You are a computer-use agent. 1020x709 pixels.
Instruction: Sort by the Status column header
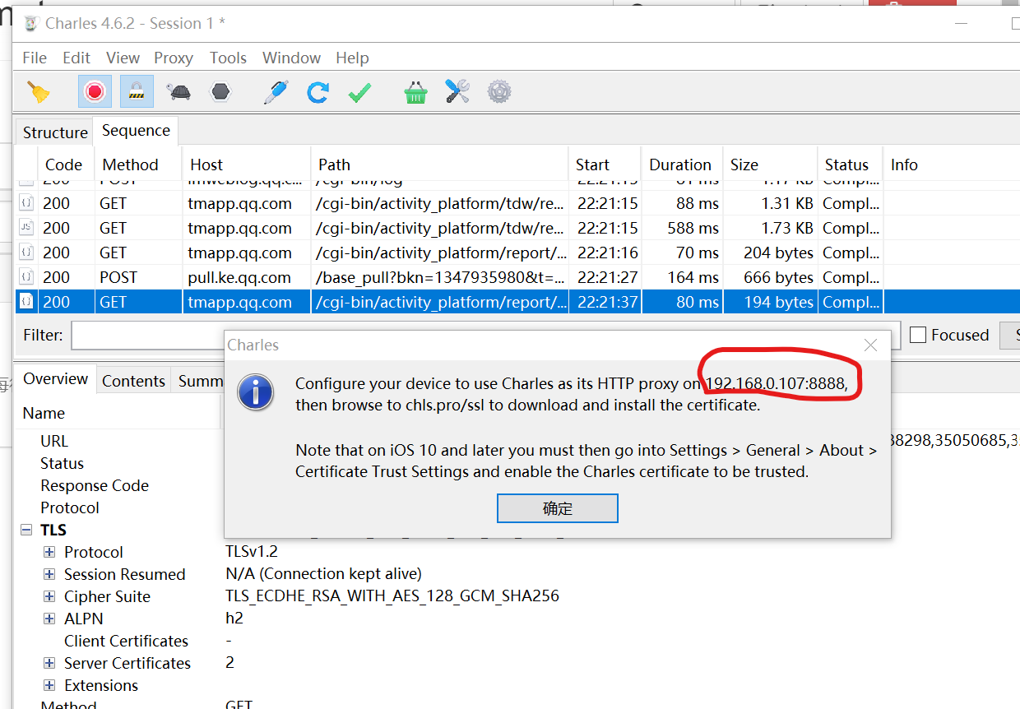coord(850,165)
